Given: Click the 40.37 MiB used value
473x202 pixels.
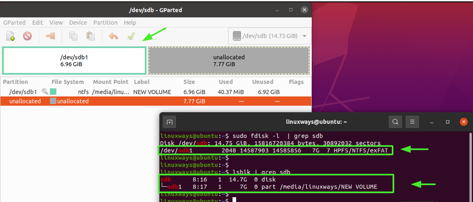Looking at the screenshot, I should coord(231,92).
